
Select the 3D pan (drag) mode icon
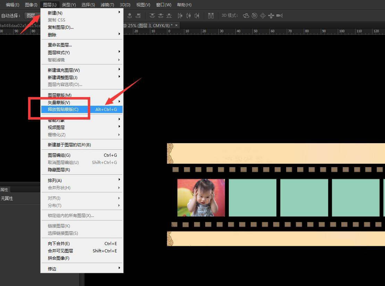tap(263, 16)
